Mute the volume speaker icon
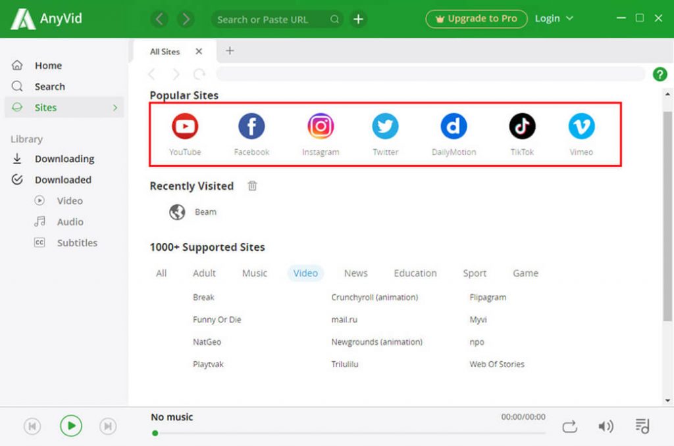 [x=606, y=426]
